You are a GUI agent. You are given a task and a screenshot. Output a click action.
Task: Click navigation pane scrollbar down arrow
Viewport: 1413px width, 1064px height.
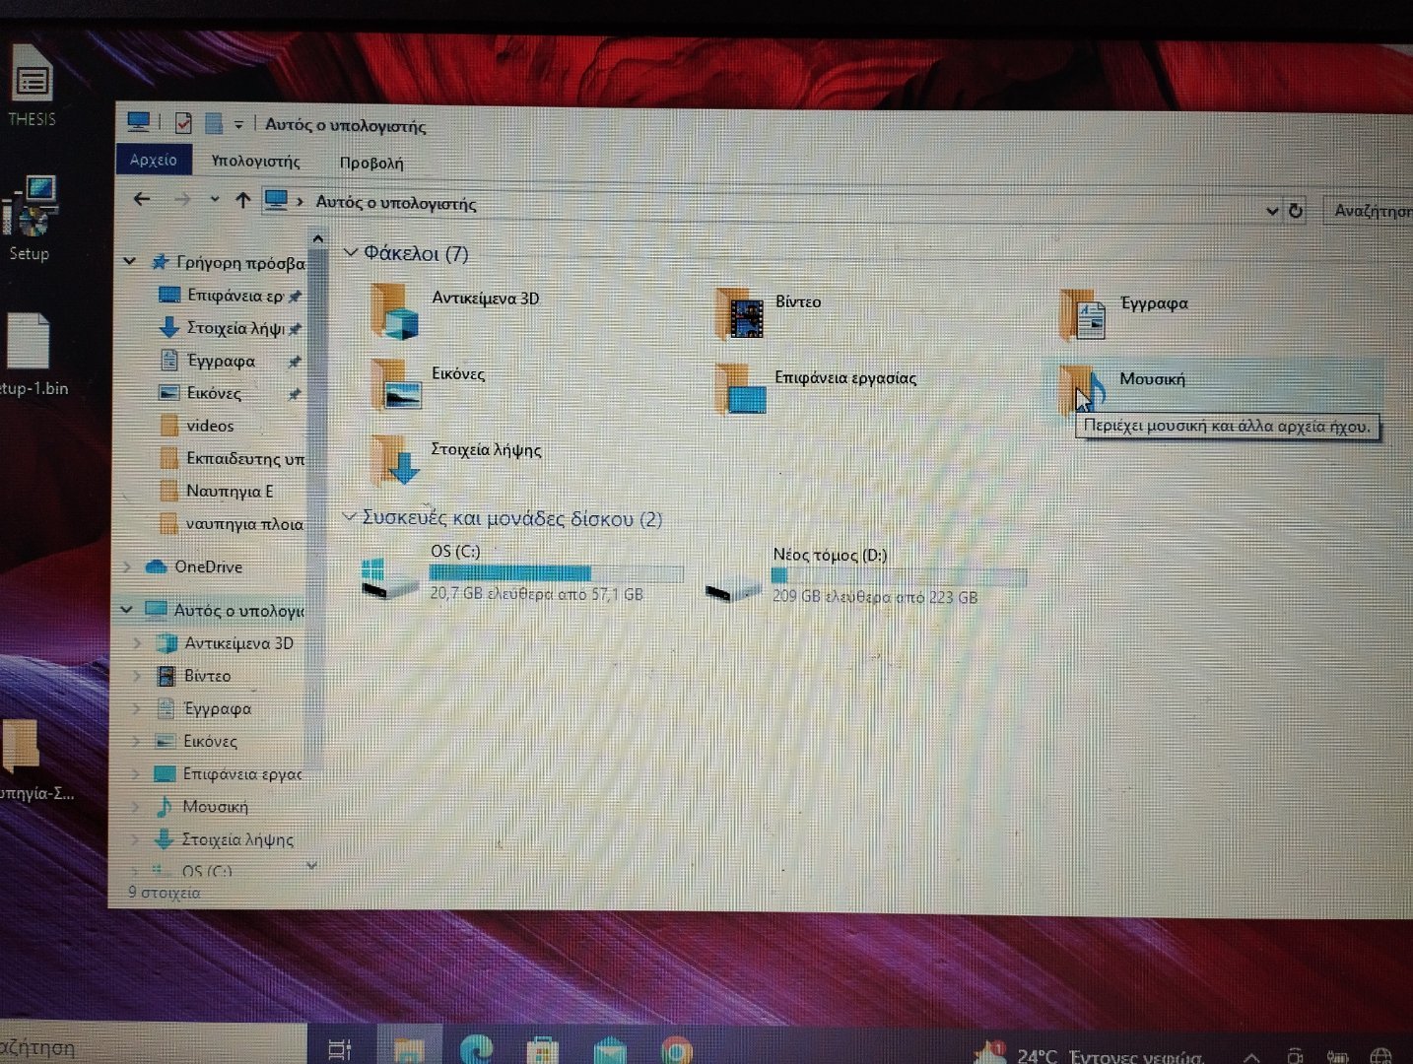(x=312, y=866)
